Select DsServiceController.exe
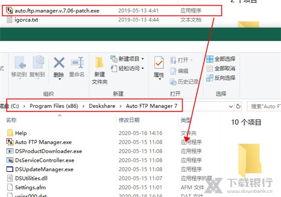 pos(44,161)
